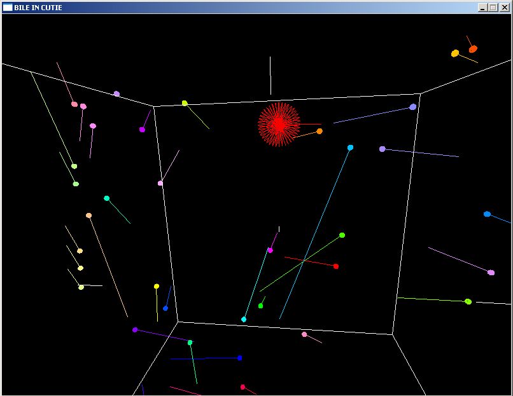Click the lime ball on the right wall
The width and height of the screenshot is (513, 396).
click(468, 301)
